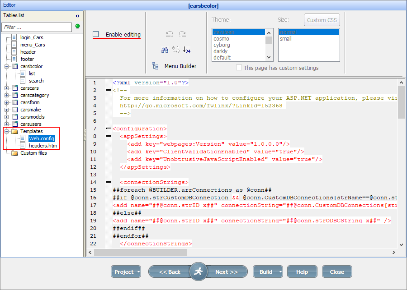The height and width of the screenshot is (290, 407).
Task: Click inside the Filter input box
Action: click(x=36, y=27)
